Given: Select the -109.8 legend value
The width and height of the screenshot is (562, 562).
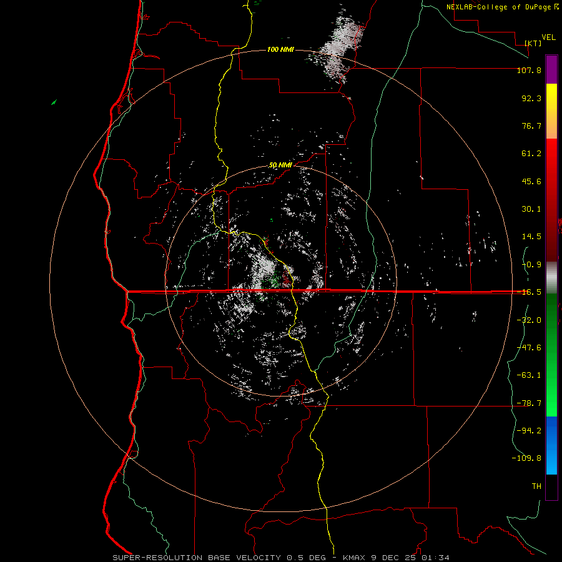Looking at the screenshot, I should pos(526,458).
